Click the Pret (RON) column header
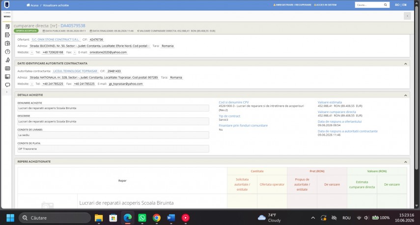The width and height of the screenshot is (420, 225). point(317,171)
